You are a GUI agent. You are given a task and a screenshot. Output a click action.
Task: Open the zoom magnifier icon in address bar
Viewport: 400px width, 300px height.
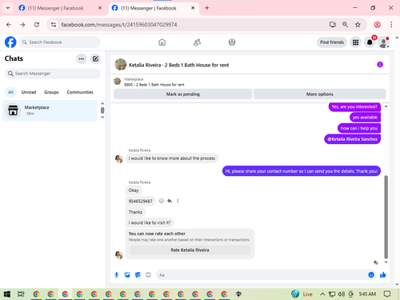tap(345, 25)
